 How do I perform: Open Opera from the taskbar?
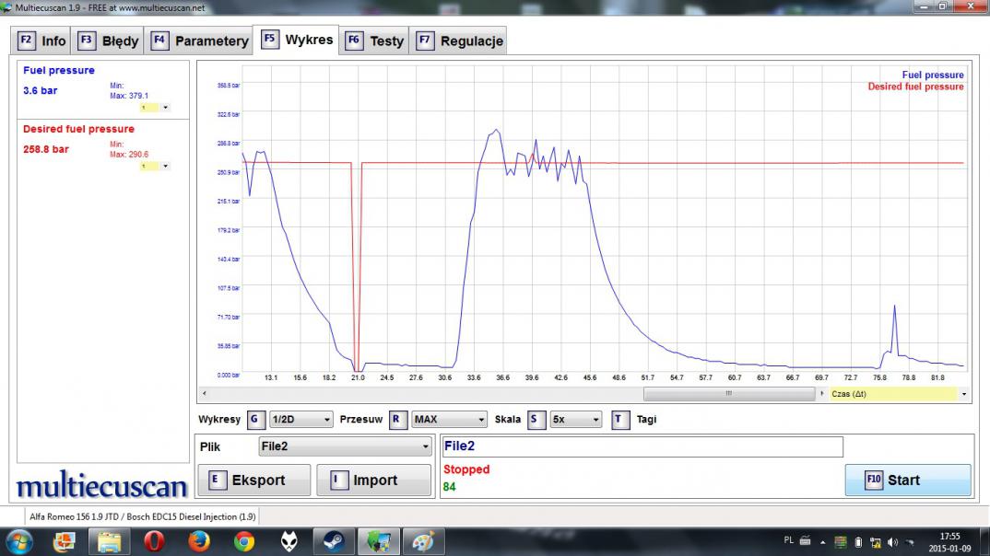(x=154, y=541)
